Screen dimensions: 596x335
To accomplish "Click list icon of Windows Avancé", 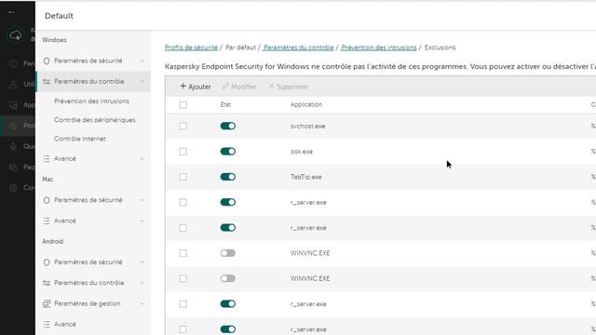I will (47, 159).
